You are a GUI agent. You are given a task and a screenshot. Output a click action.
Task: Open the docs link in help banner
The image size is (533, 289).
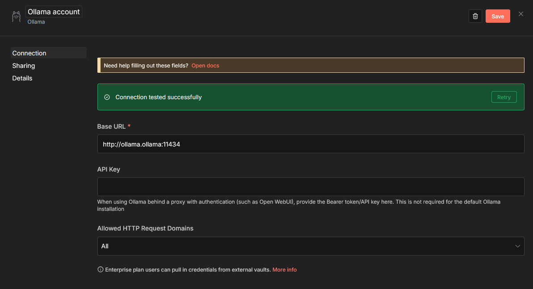point(205,65)
